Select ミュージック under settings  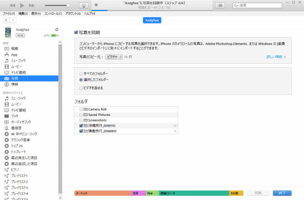(29, 61)
